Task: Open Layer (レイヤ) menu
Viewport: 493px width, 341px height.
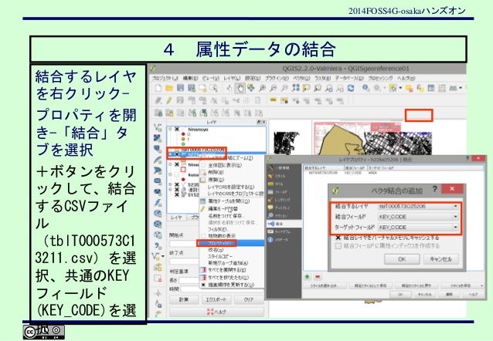Action: coord(232,78)
